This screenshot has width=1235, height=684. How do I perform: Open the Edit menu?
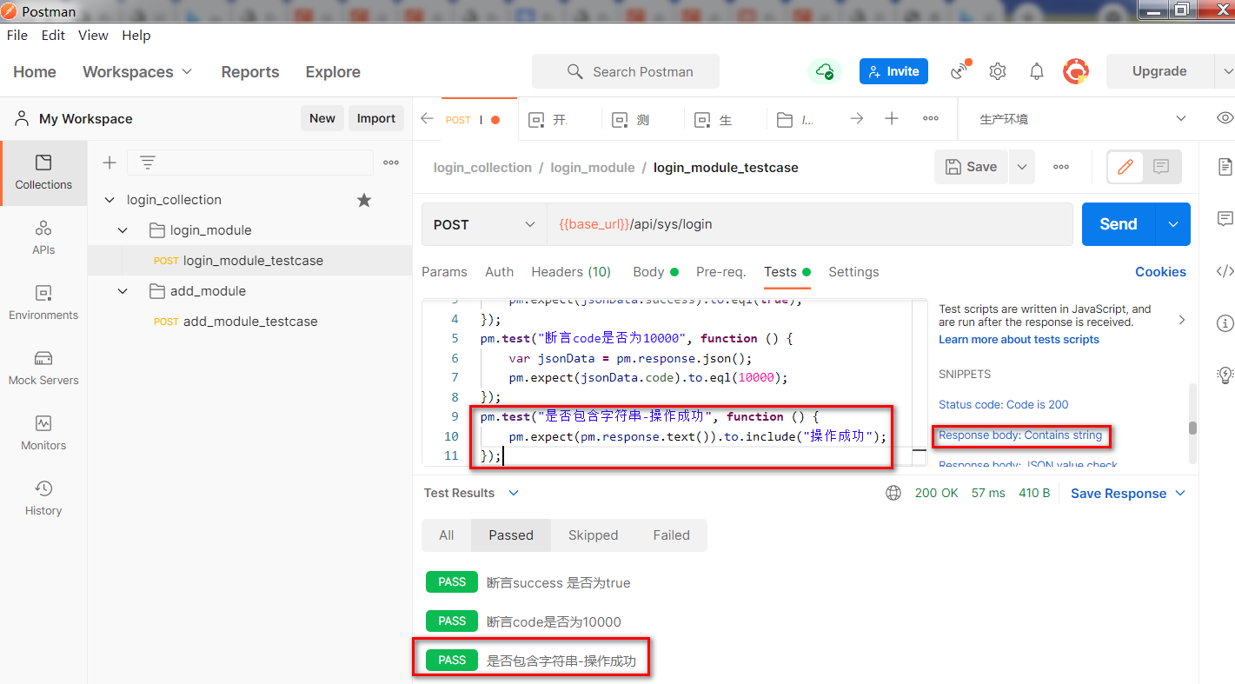[53, 36]
